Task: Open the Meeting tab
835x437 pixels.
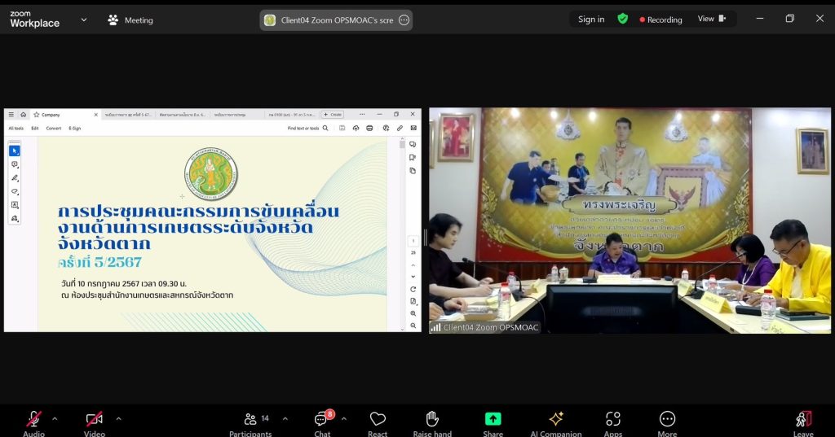Action: (130, 20)
